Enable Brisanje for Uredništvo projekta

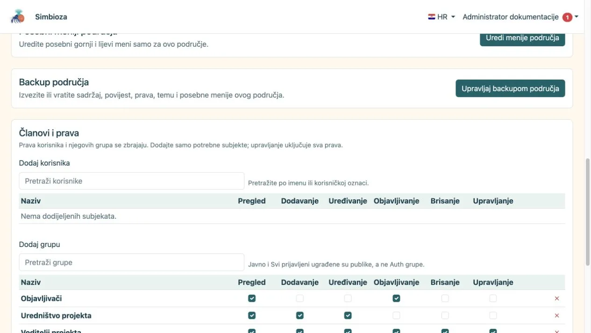pyautogui.click(x=445, y=316)
